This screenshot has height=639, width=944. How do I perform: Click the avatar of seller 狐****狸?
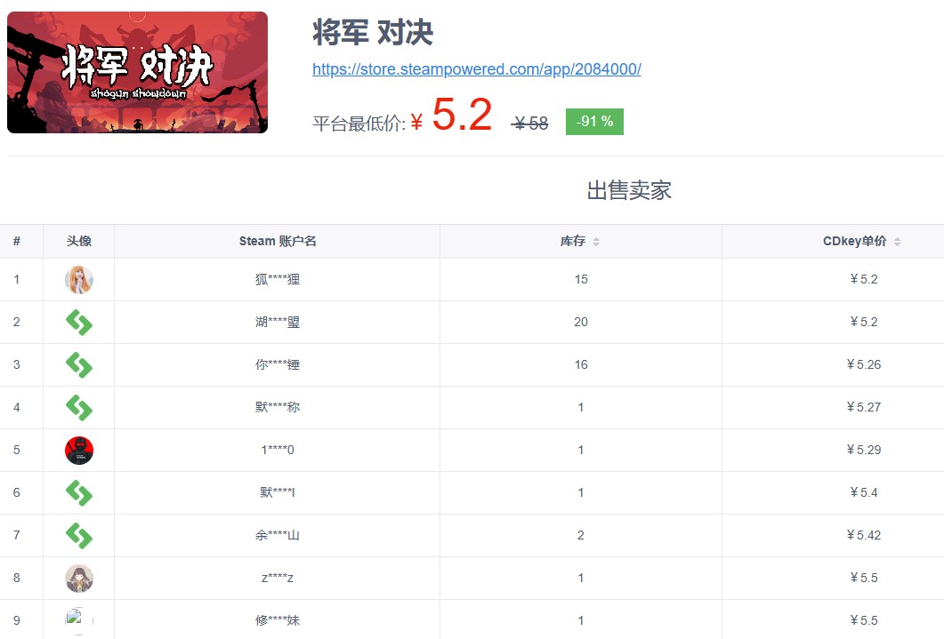(79, 280)
